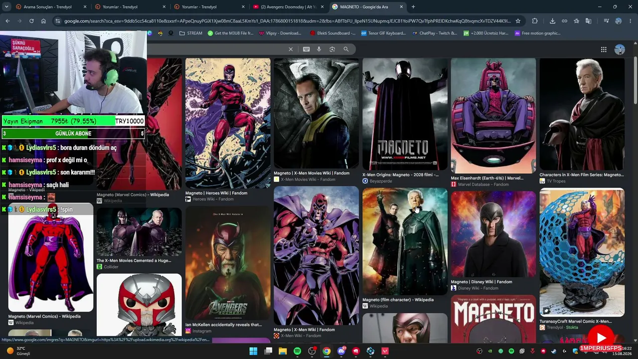Open the +2.000 Ücretsiz bookmark

pyautogui.click(x=486, y=33)
